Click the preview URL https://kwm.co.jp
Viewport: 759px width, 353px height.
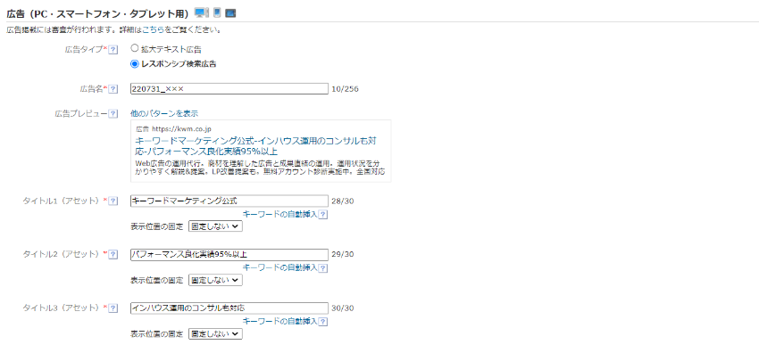(181, 129)
